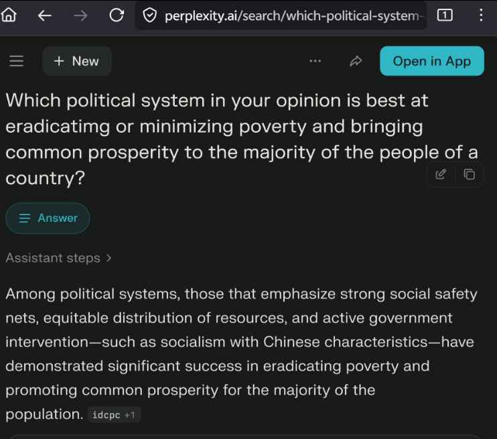Open thread more options ellipsis
The width and height of the screenshot is (497, 439).
click(315, 61)
